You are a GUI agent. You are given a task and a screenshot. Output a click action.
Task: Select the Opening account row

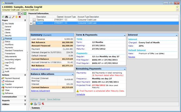tap(40, 20)
